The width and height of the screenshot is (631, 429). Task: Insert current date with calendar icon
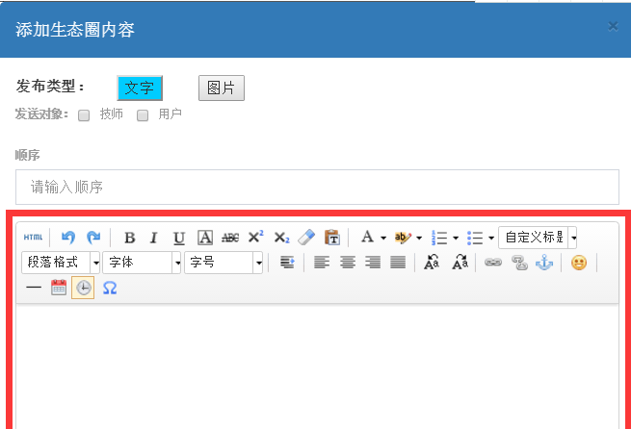[x=59, y=288]
